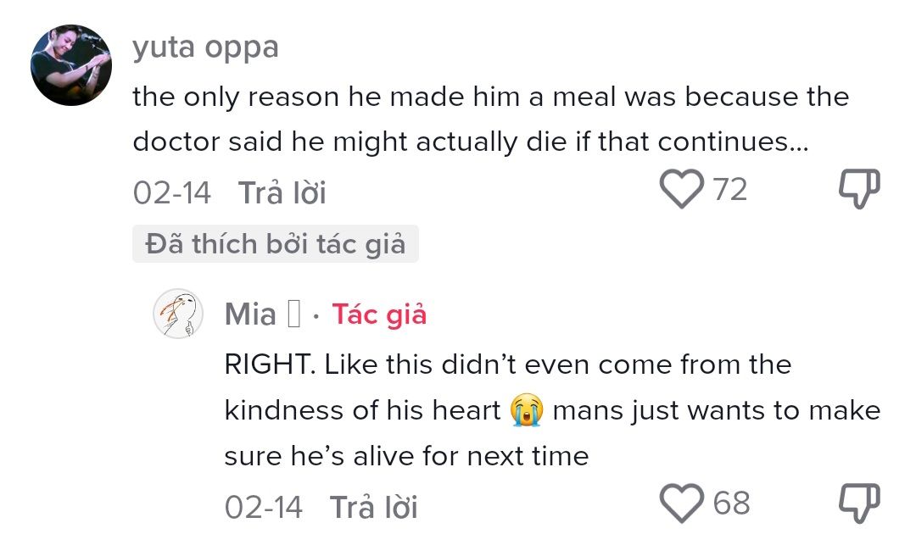The image size is (916, 545).
Task: Open Mia's avatar icon
Action: coord(180,314)
